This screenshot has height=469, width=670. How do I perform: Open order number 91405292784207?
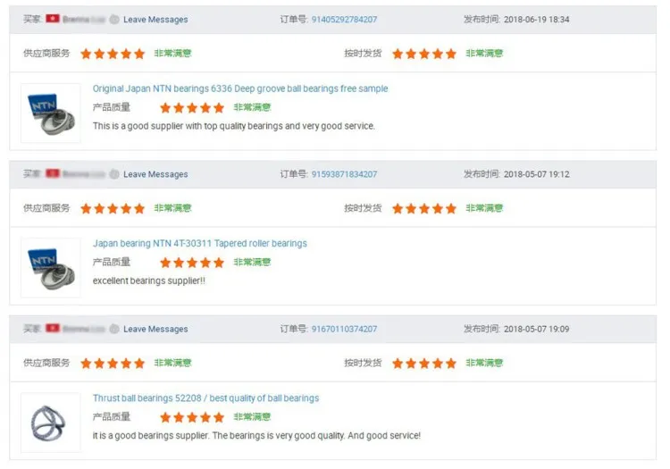pyautogui.click(x=344, y=20)
